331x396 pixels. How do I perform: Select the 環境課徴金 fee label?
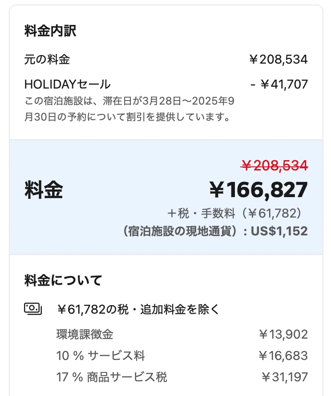click(85, 335)
